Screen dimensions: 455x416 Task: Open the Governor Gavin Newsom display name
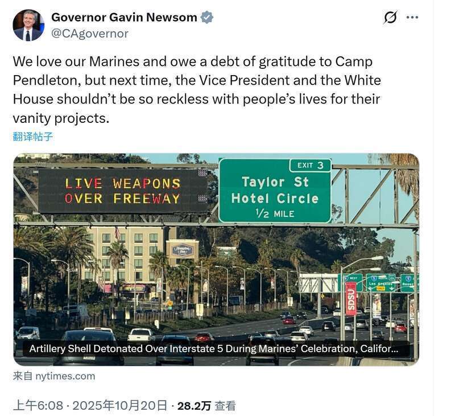point(124,18)
